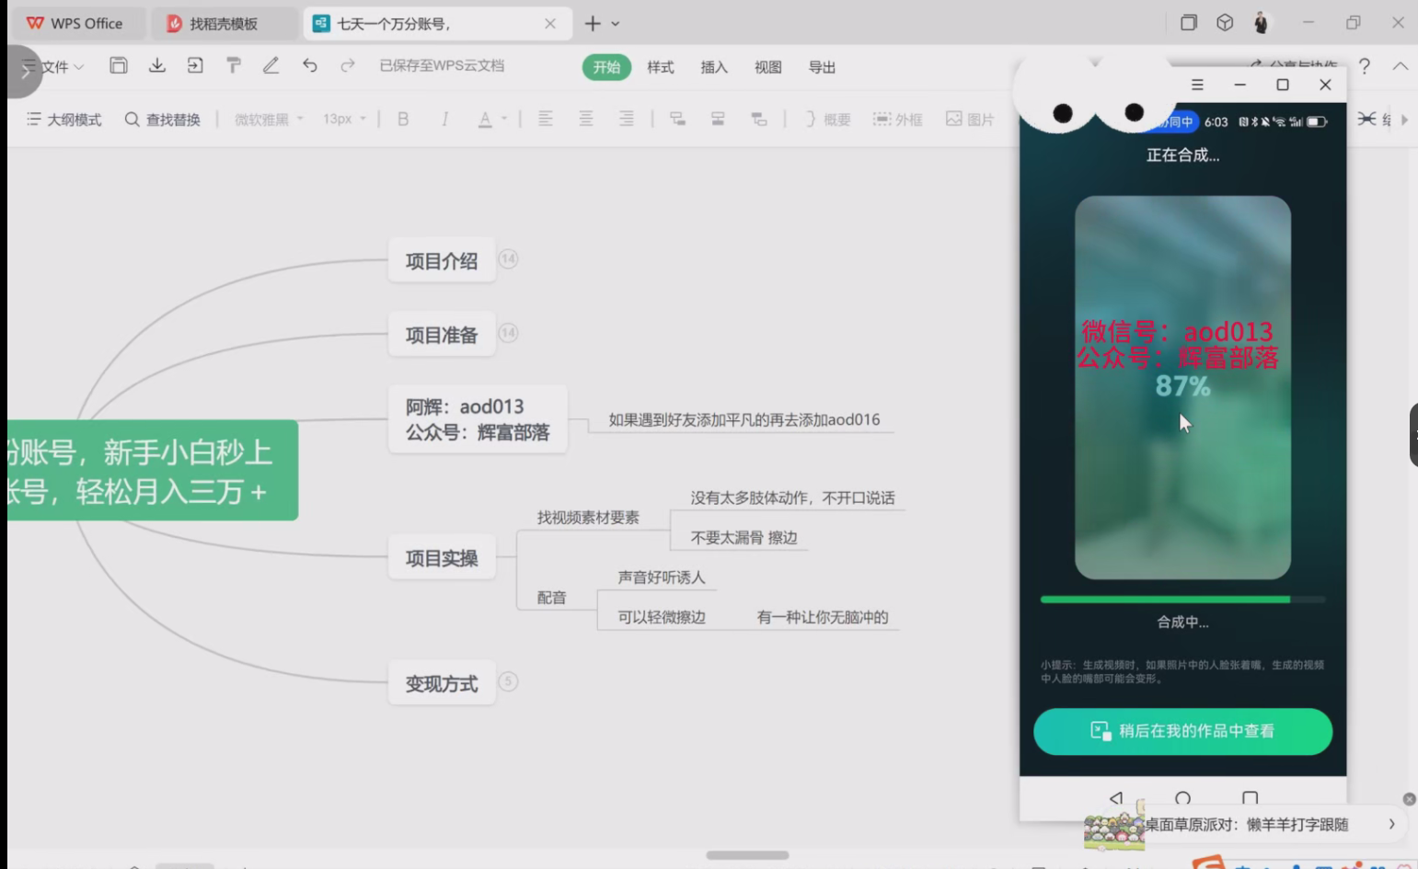Select the 插入 ribbon tab
The height and width of the screenshot is (869, 1418).
click(714, 67)
